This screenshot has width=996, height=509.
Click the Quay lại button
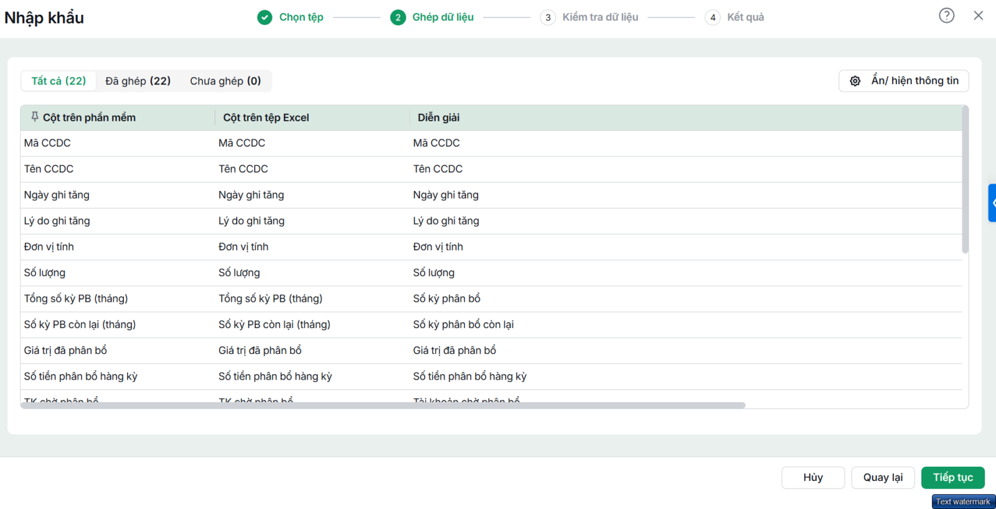pyautogui.click(x=883, y=477)
